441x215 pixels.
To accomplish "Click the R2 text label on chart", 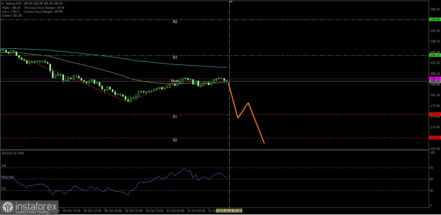I will (x=175, y=22).
